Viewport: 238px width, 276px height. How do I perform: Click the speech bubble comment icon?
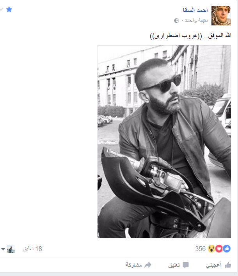[186, 265]
